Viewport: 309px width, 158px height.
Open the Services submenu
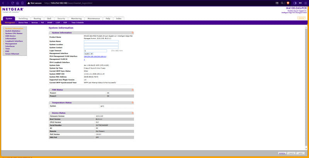click(x=34, y=23)
